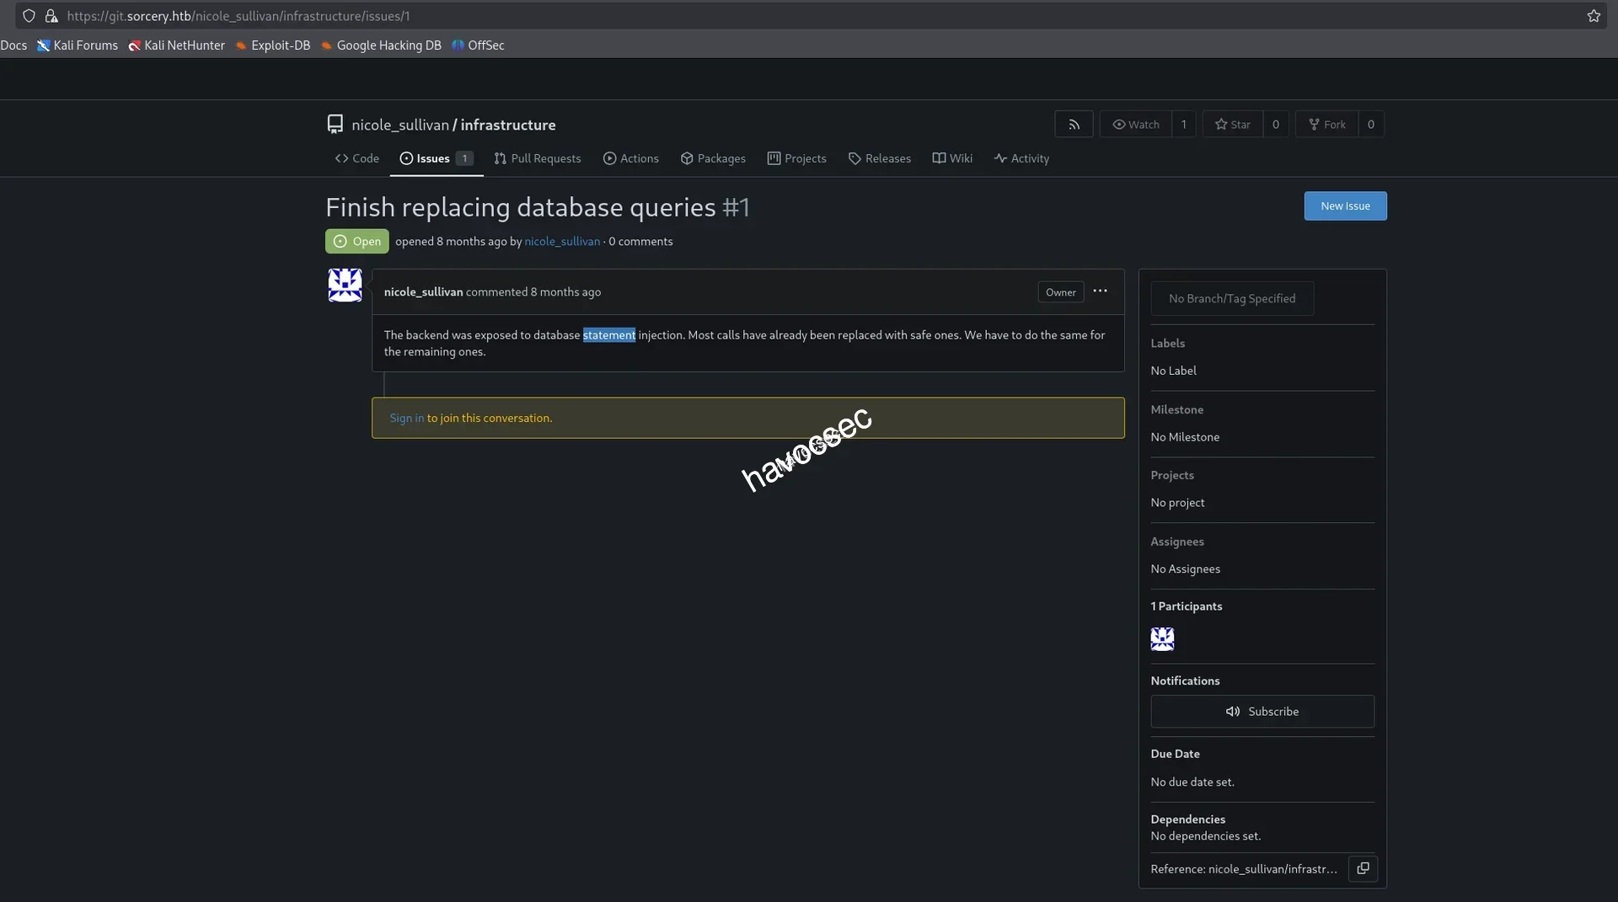This screenshot has height=902, width=1618.
Task: Expand the Watch count dropdown
Action: (1184, 124)
